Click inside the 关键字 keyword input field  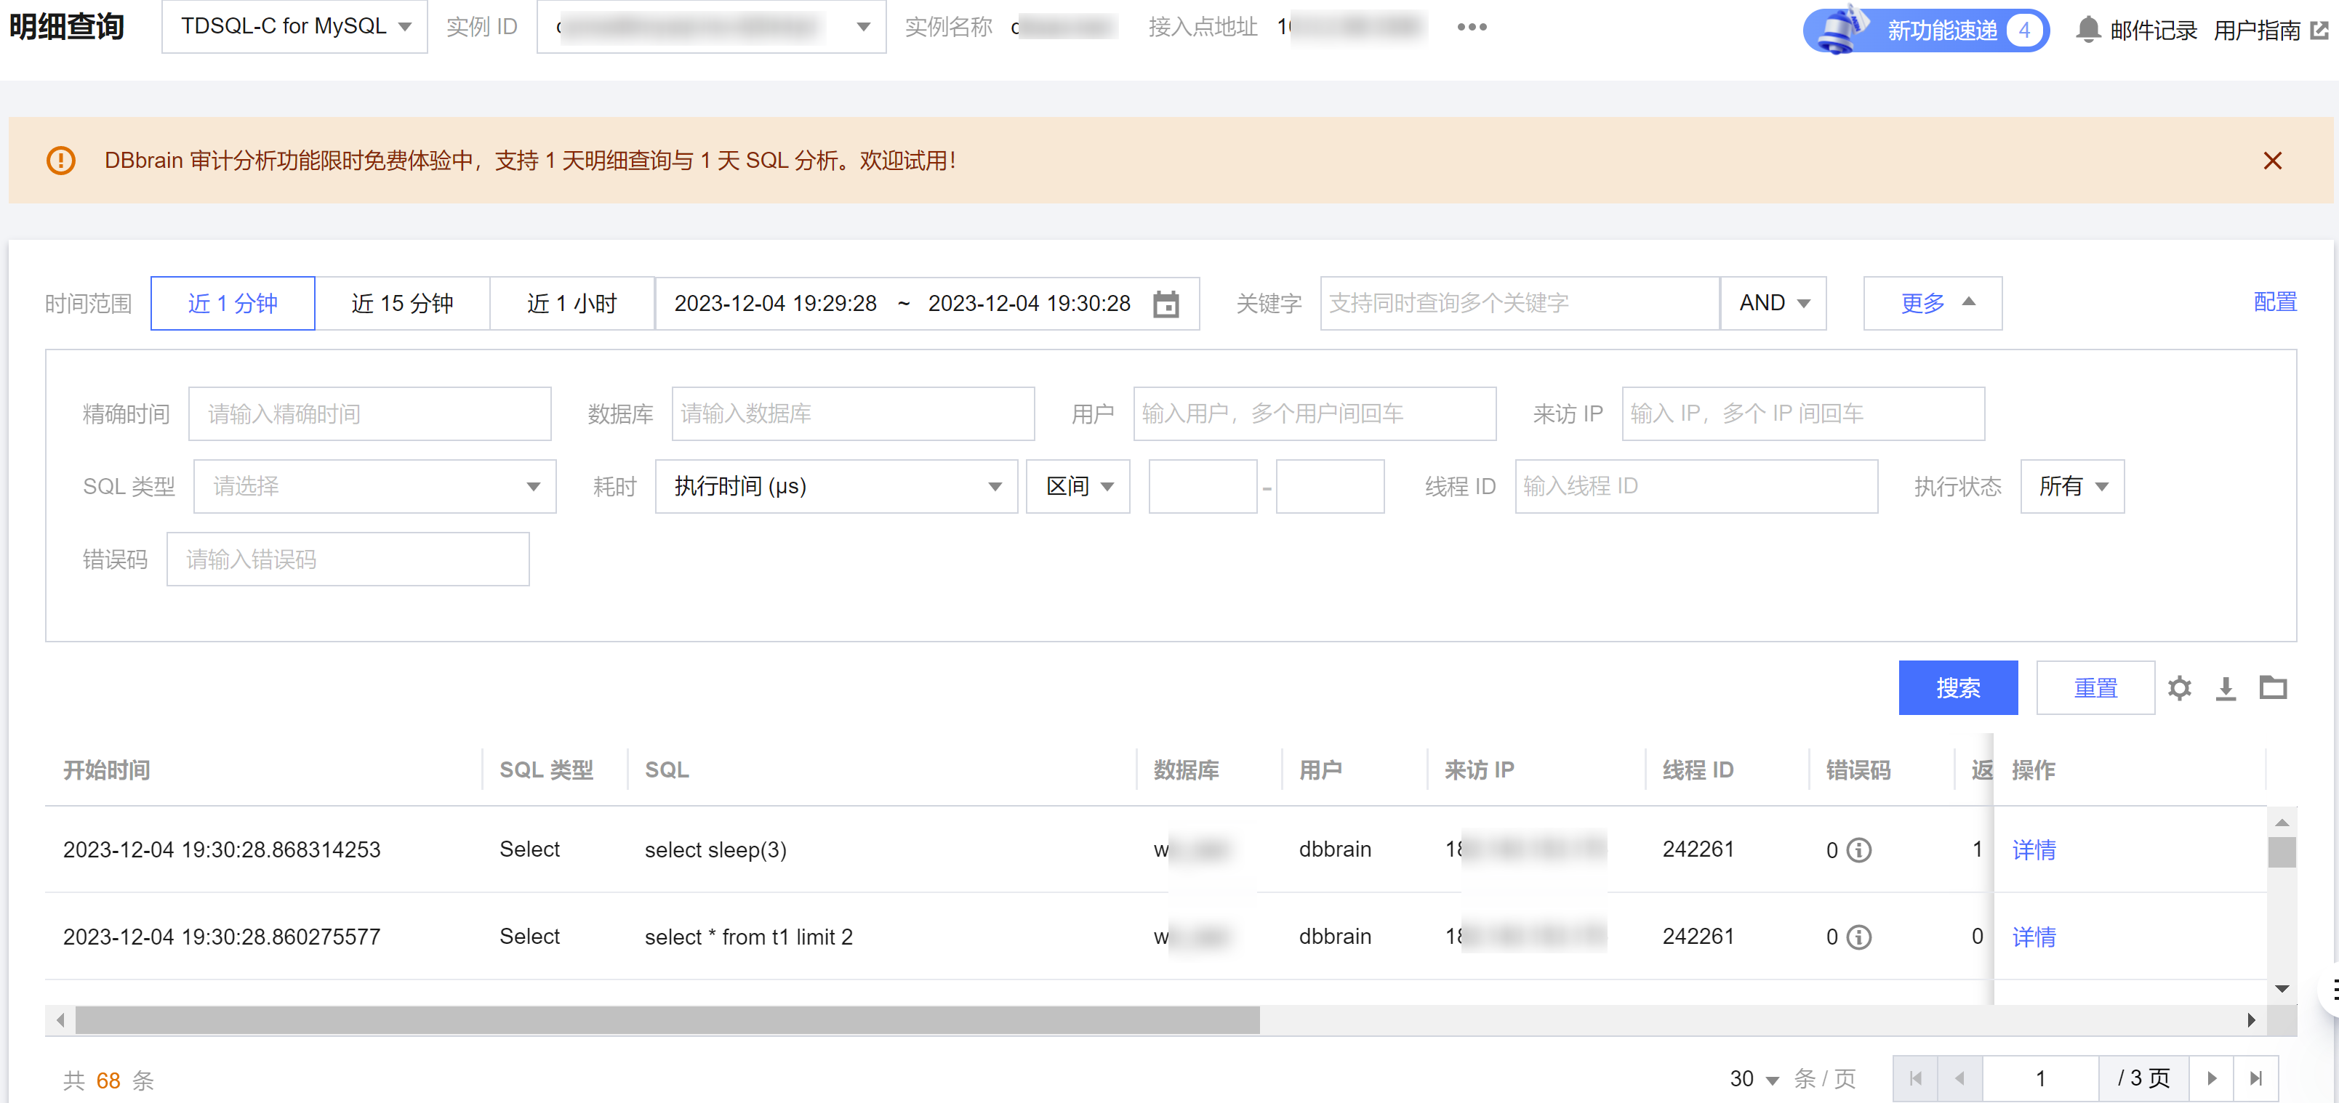1518,303
